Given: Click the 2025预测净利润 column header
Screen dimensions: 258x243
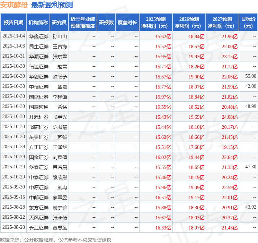Looking at the screenshot, I should coord(156,23).
